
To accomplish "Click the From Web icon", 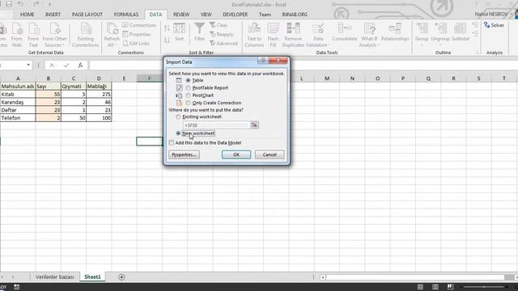I will pyautogui.click(x=16, y=36).
